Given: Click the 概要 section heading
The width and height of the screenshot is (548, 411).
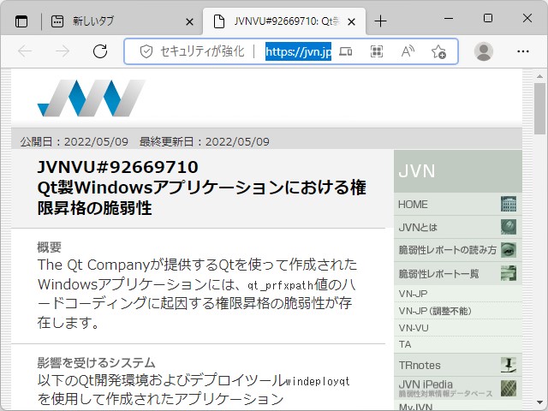Looking at the screenshot, I should tap(49, 247).
